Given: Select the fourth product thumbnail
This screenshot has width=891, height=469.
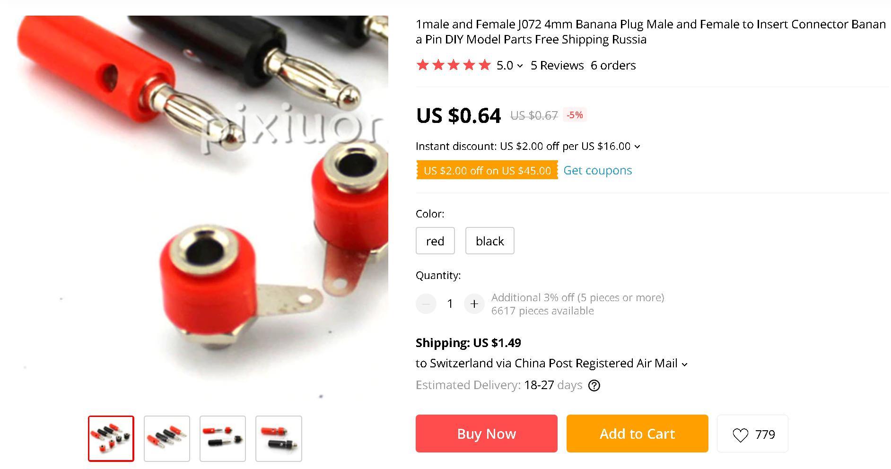Looking at the screenshot, I should tap(279, 439).
